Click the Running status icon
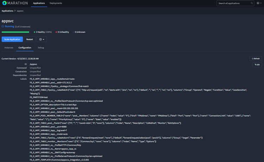 [3, 26]
